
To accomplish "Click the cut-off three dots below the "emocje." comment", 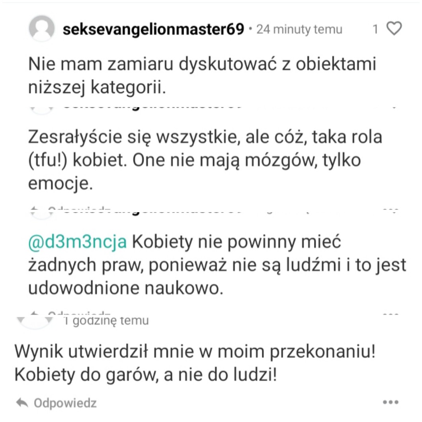I will pyautogui.click(x=391, y=210).
